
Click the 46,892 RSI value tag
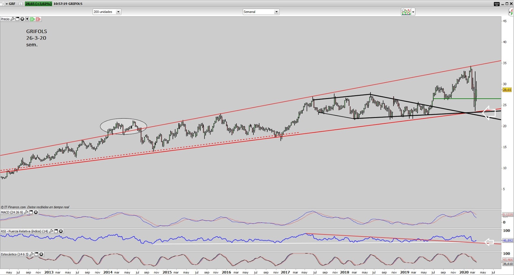[508, 240]
